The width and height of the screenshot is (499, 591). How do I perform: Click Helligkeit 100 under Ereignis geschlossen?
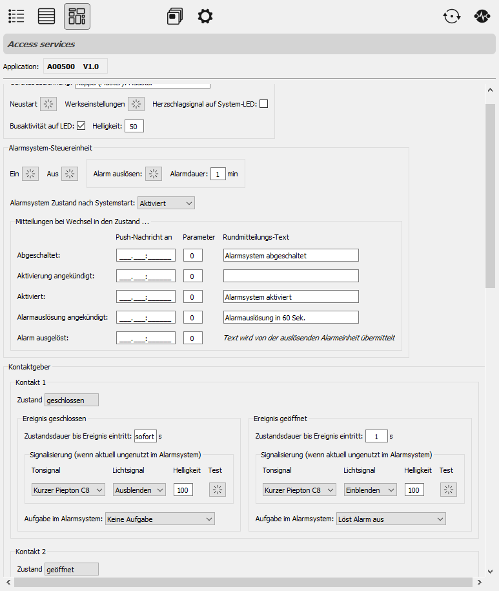[x=183, y=490]
